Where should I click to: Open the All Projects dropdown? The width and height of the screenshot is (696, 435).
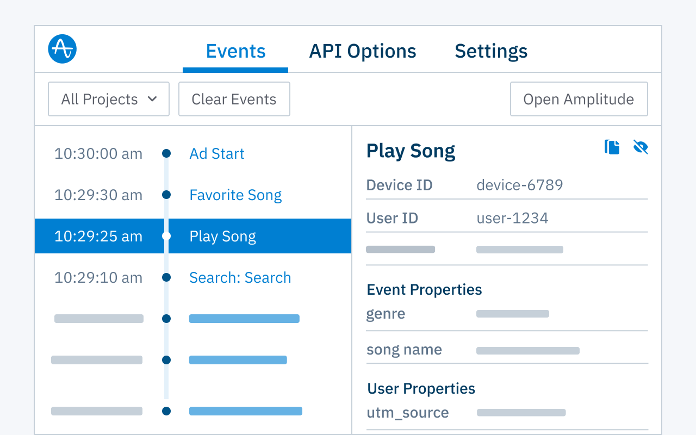click(108, 99)
